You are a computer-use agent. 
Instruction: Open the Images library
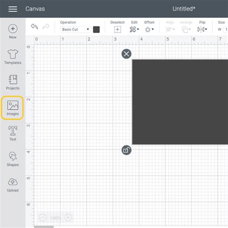coord(13,108)
